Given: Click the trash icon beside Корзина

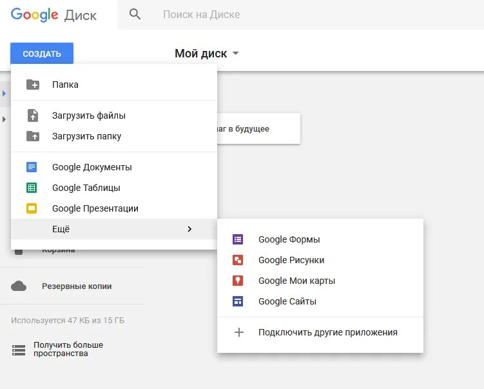Looking at the screenshot, I should [x=19, y=252].
